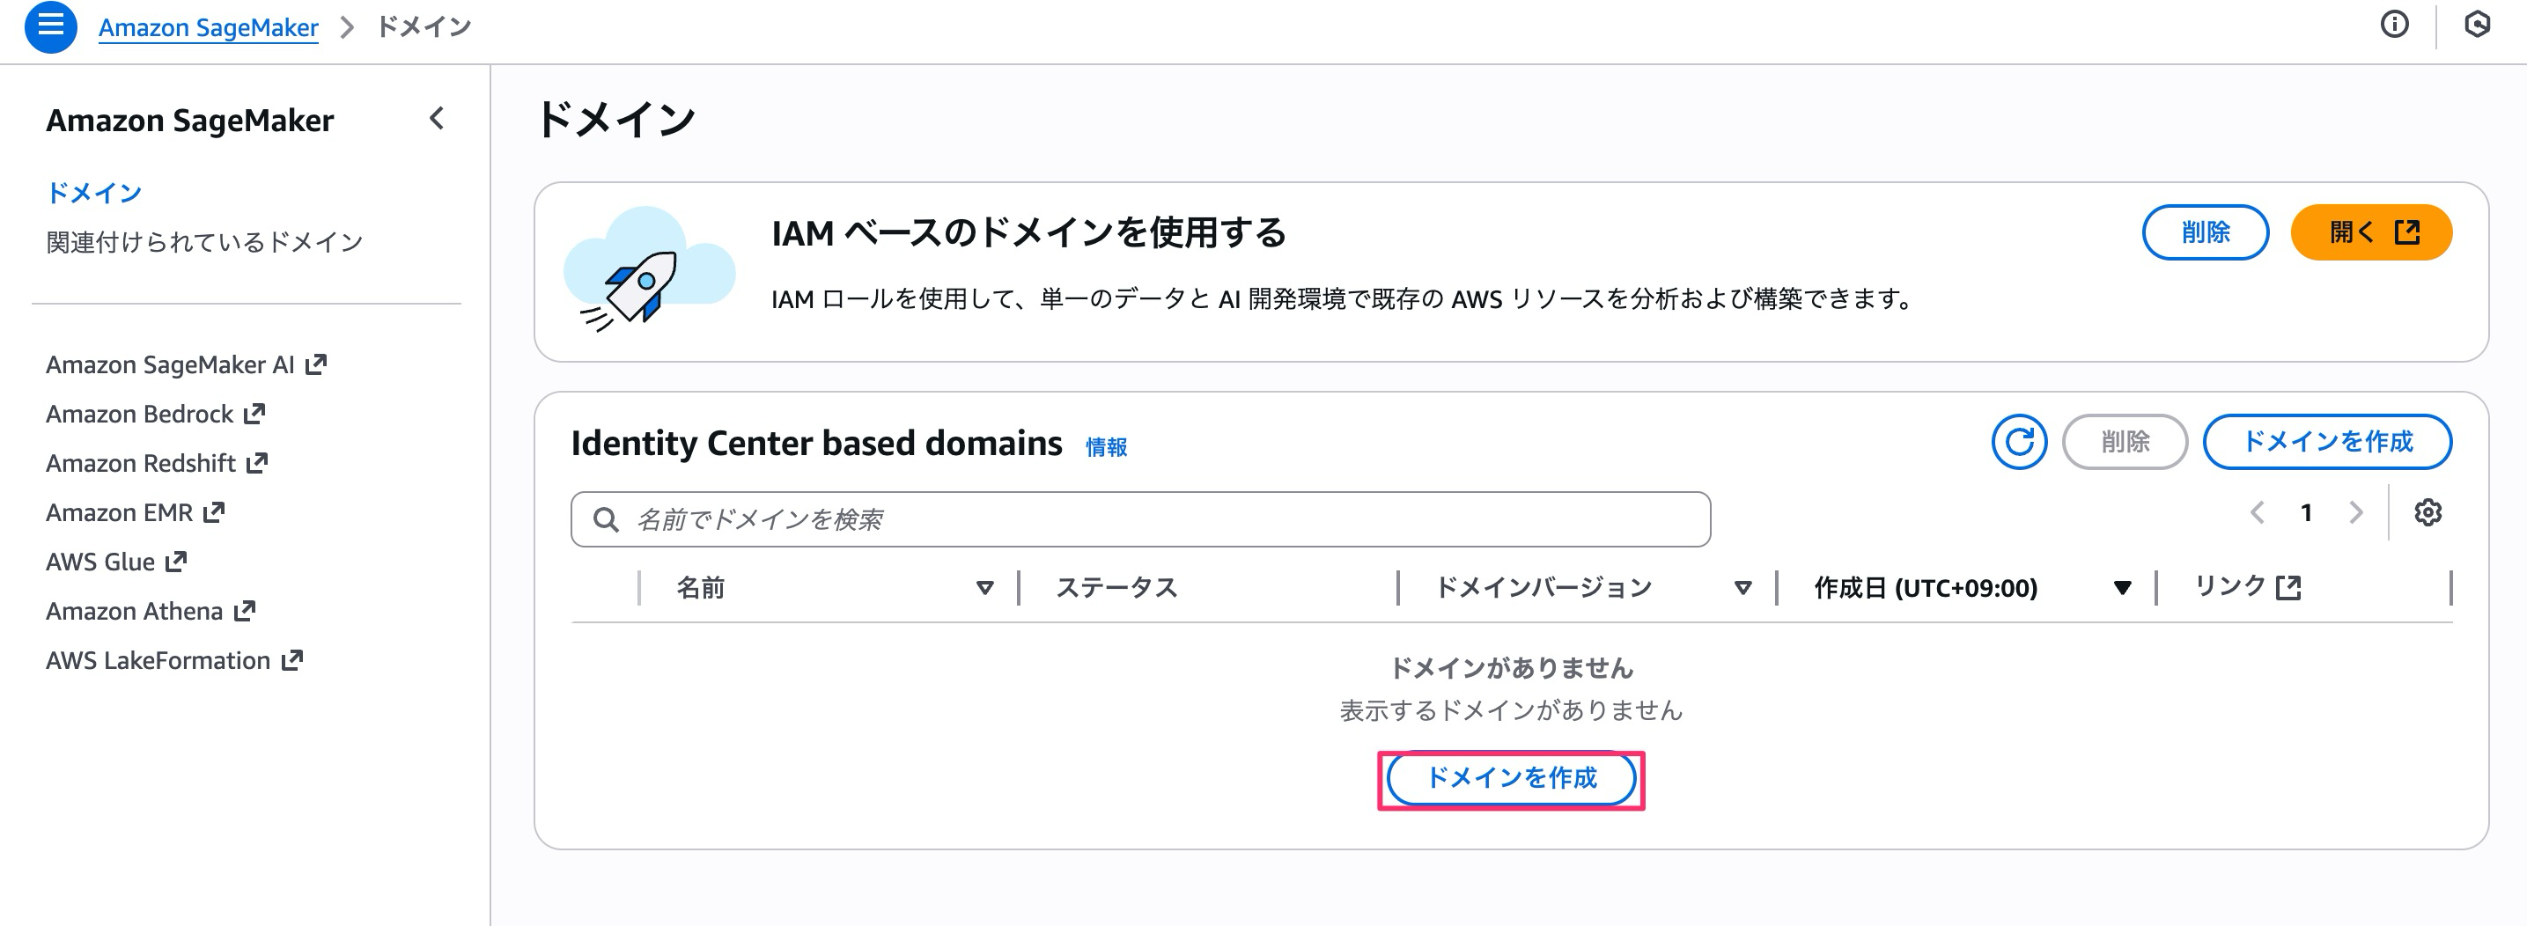Screen dimensions: 2527x926
Task: Click Amazon SageMaker breadcrumb link
Action: tap(208, 27)
